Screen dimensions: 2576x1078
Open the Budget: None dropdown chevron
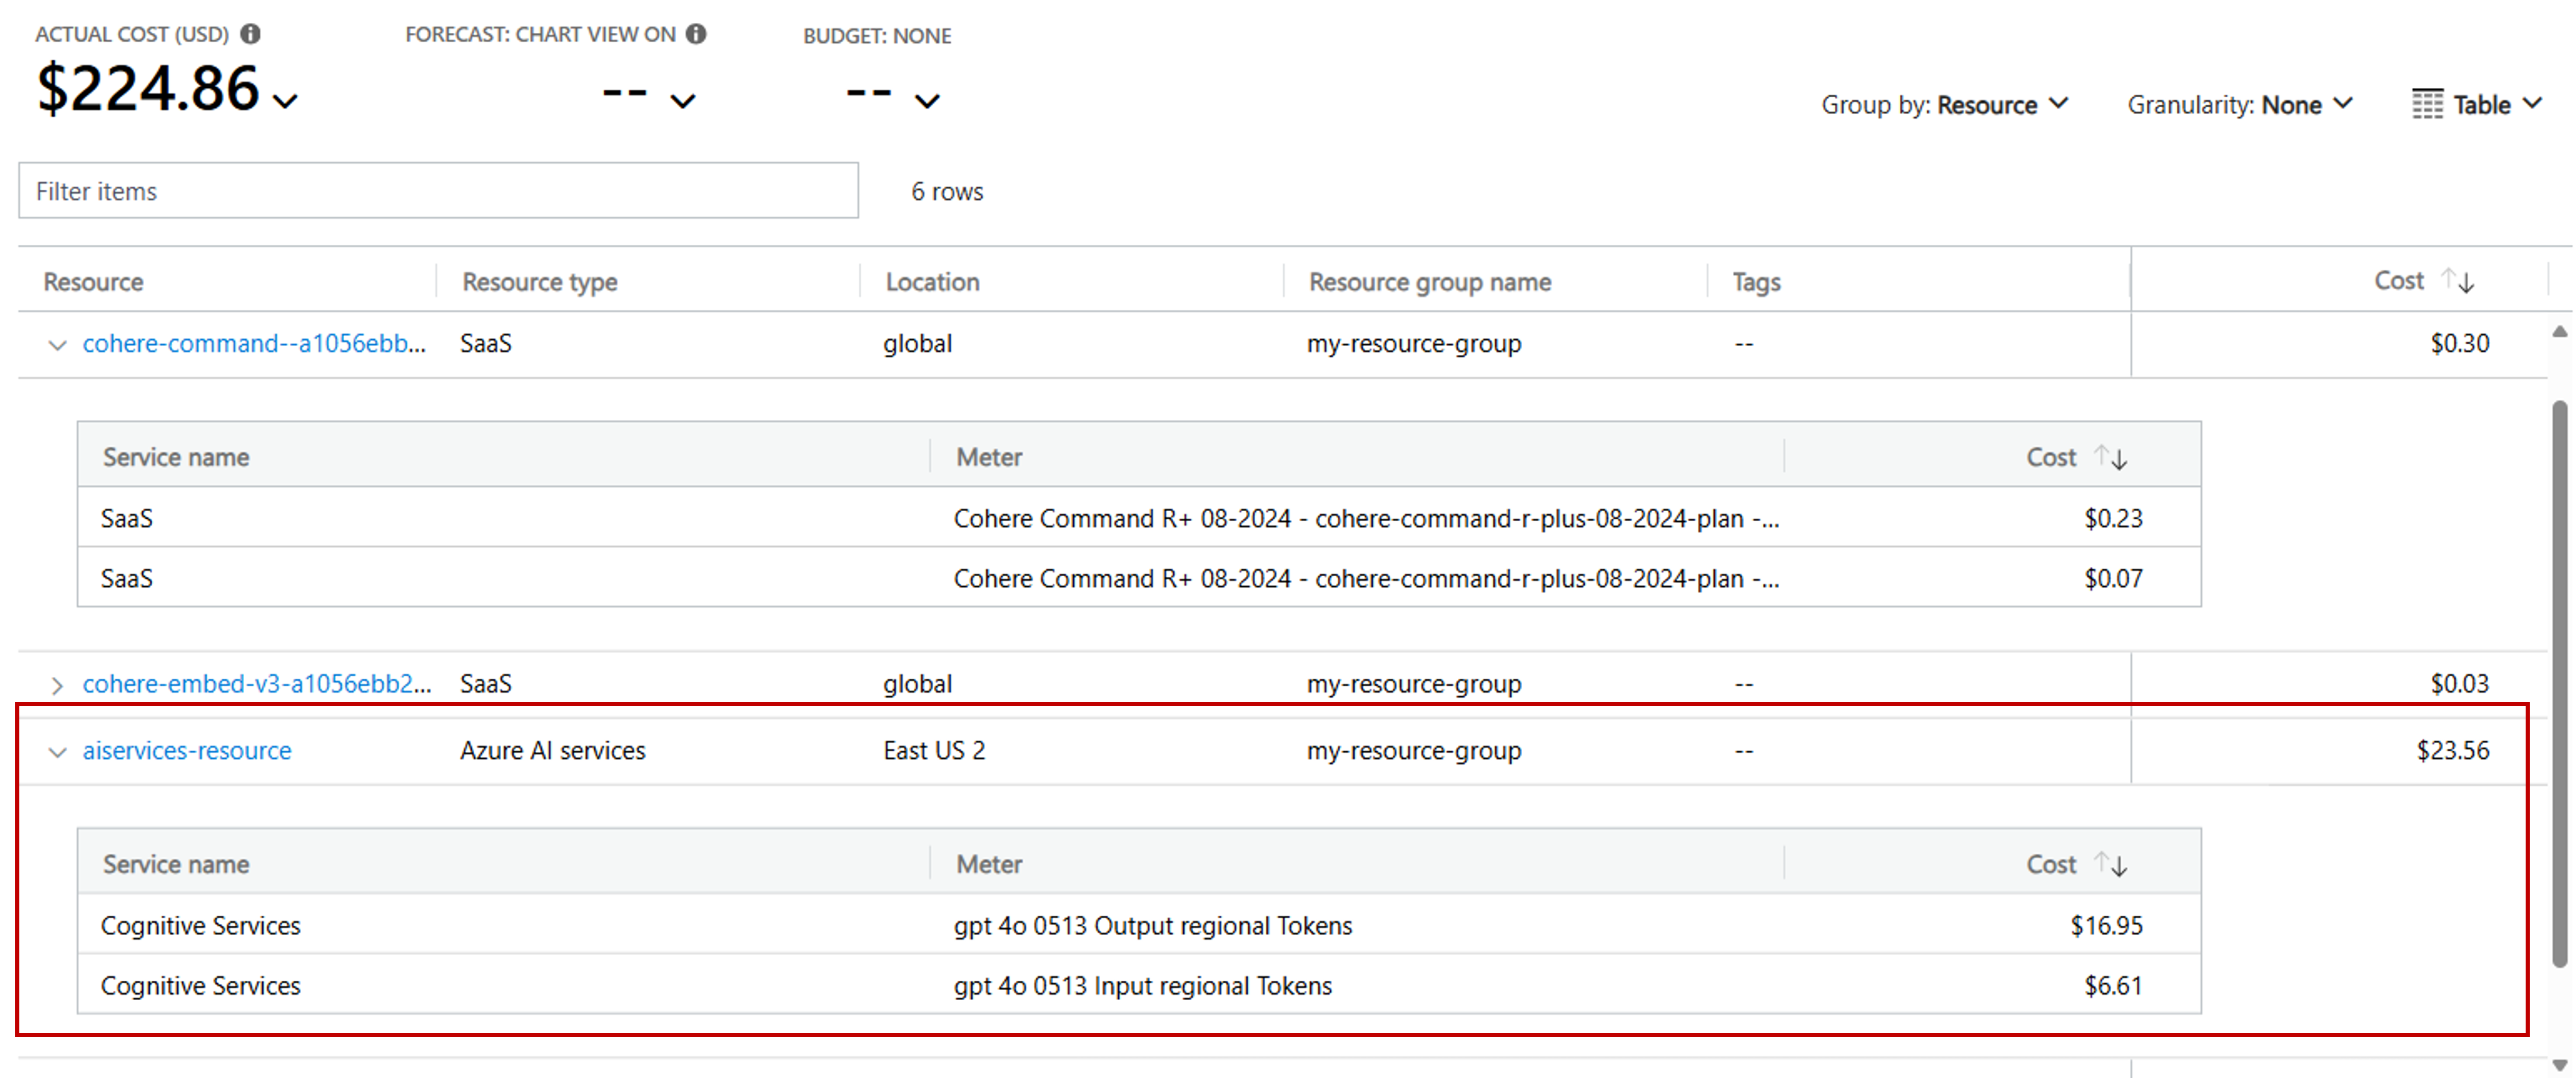(927, 101)
